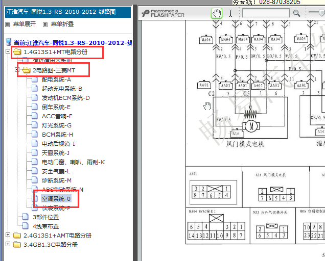Image resolution: width=325 pixels, height=261 pixels.
Task: Select the 3.4GB1.3C电路分册 folder label
Action: tap(51, 245)
